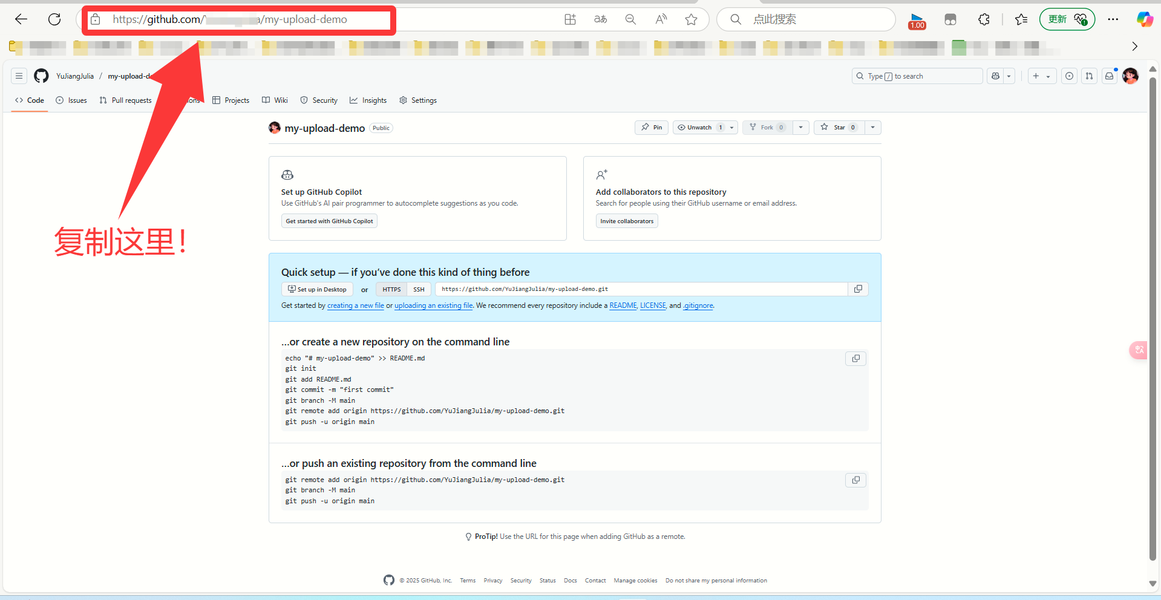1161x600 pixels.
Task: Open the Issues tab
Action: pos(71,100)
